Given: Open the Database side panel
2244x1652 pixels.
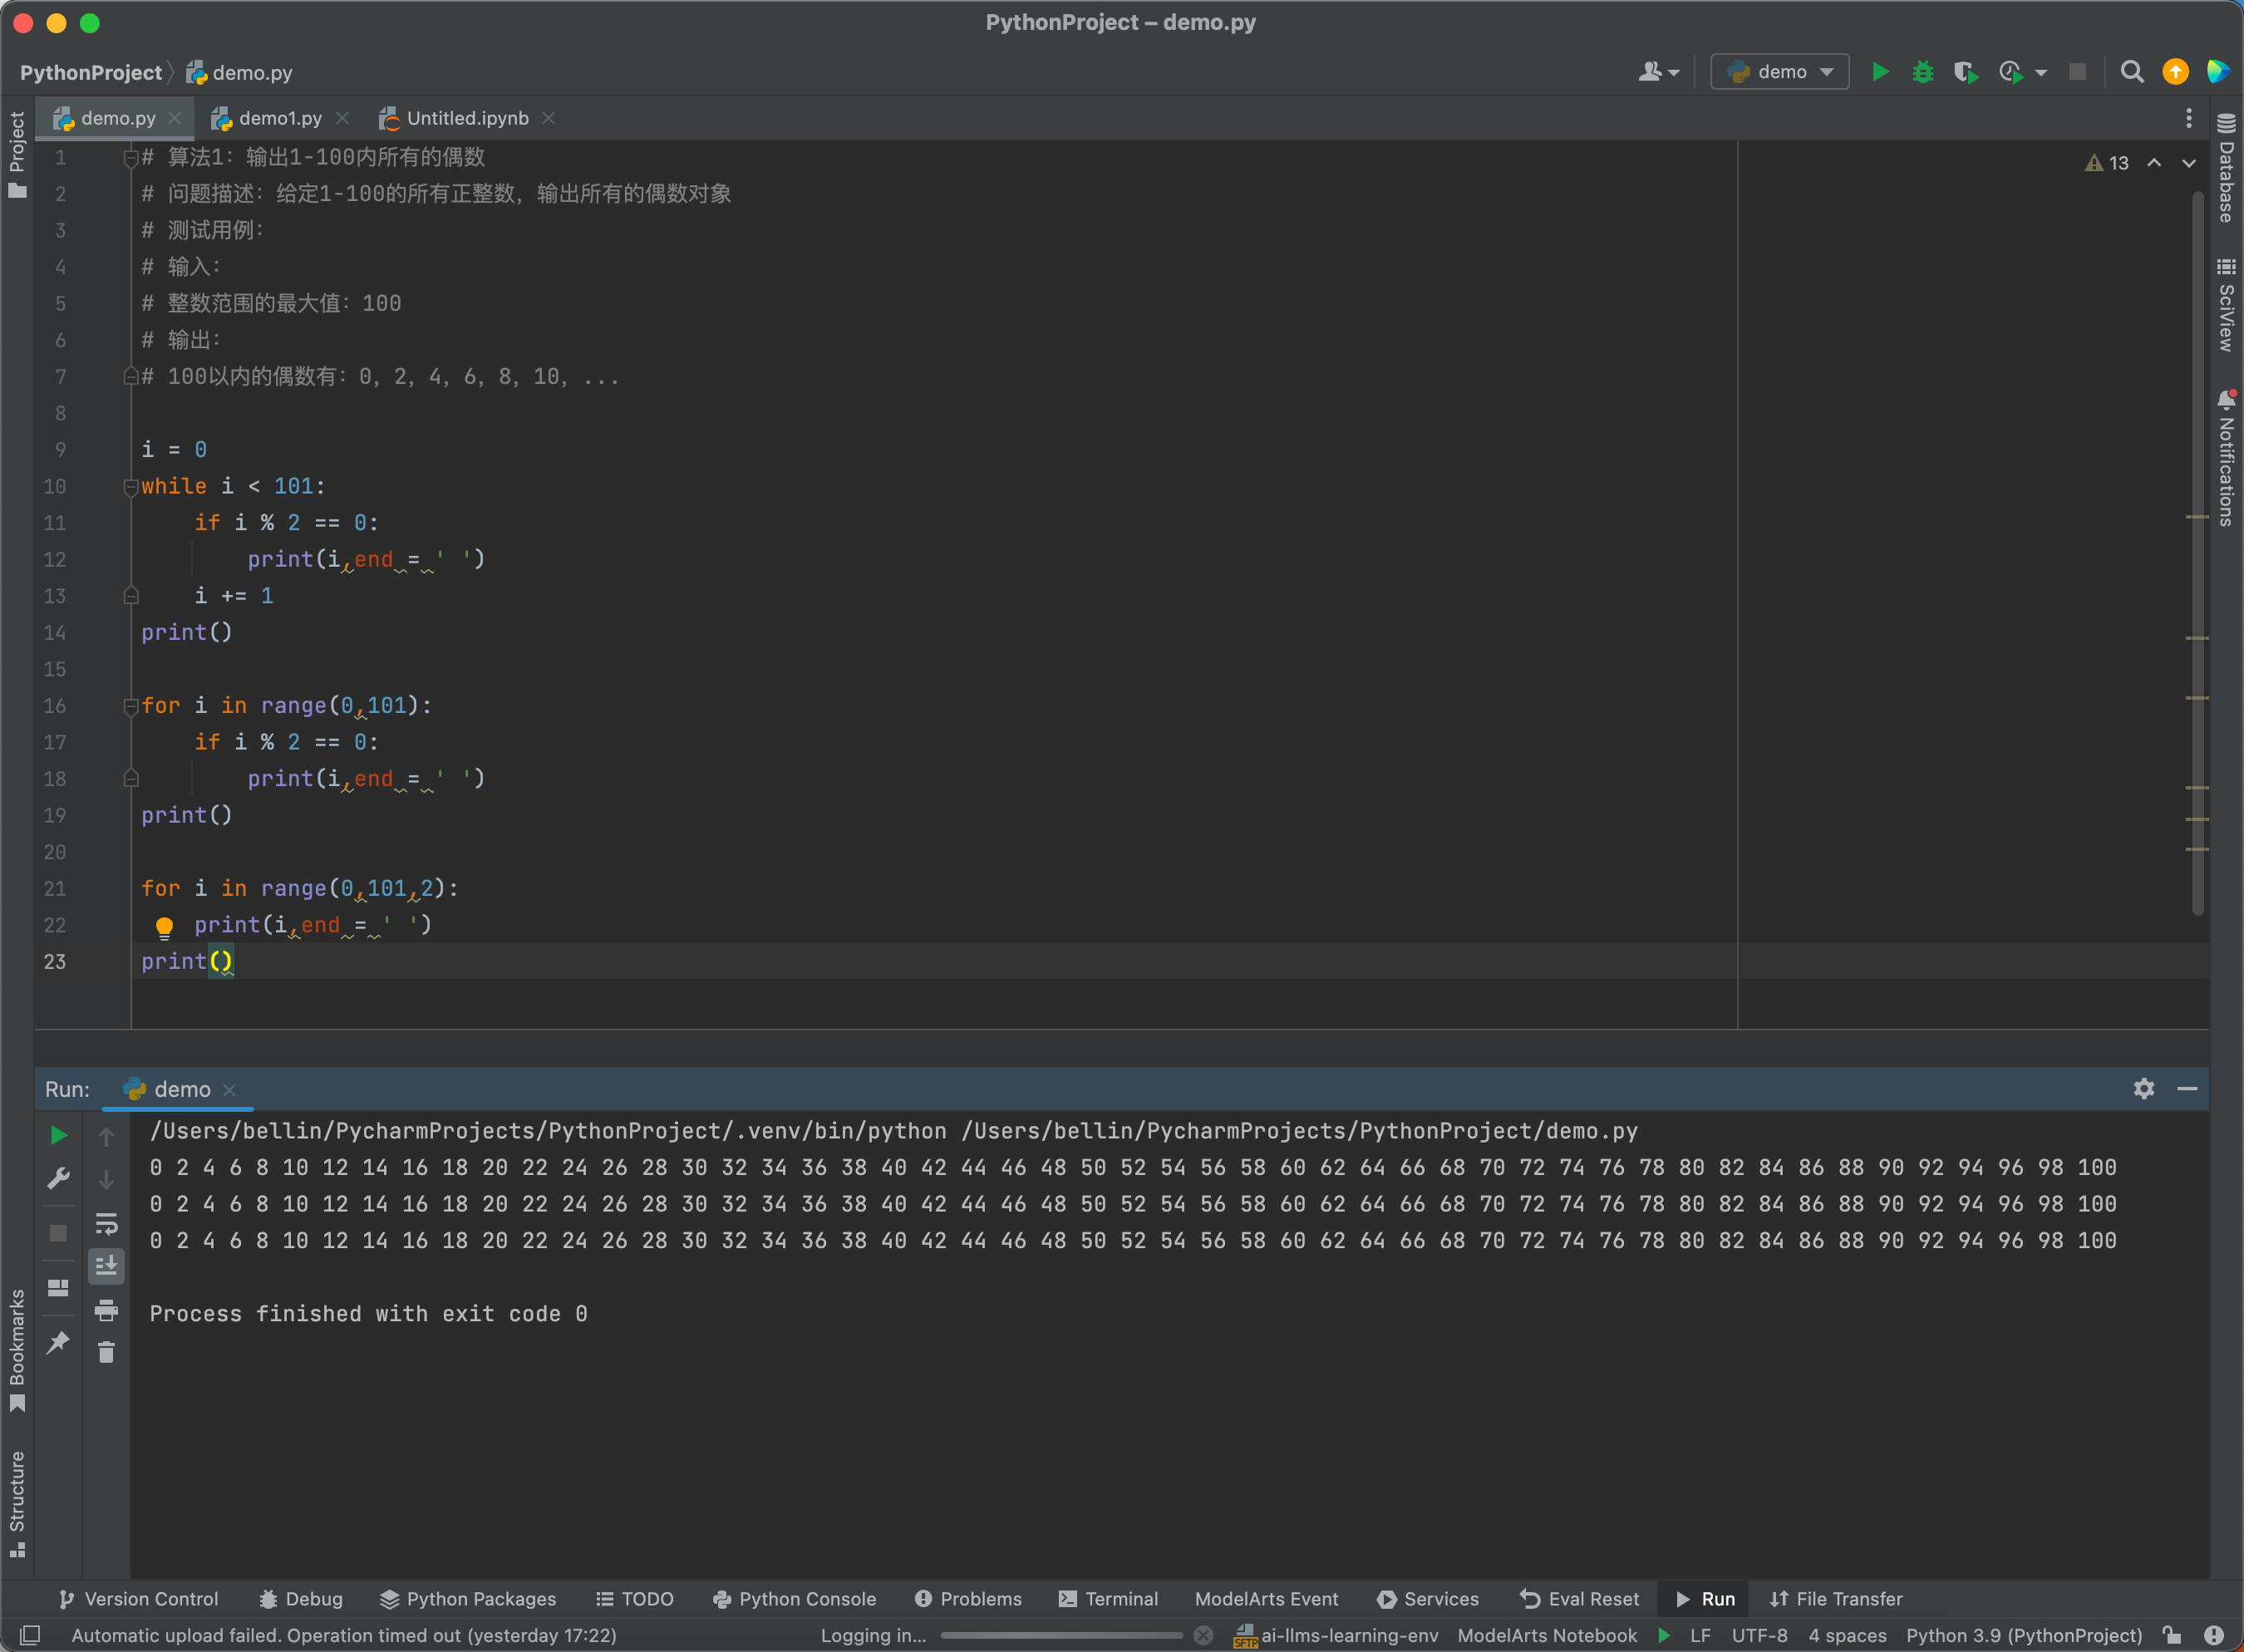Looking at the screenshot, I should coord(2226,168).
